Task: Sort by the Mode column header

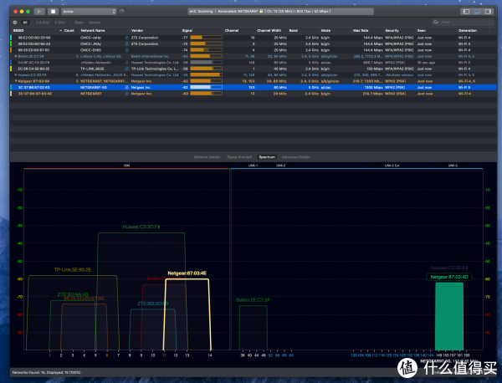Action: (325, 30)
